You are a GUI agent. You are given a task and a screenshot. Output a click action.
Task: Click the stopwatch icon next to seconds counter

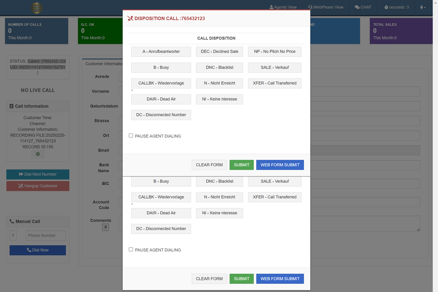(387, 7)
